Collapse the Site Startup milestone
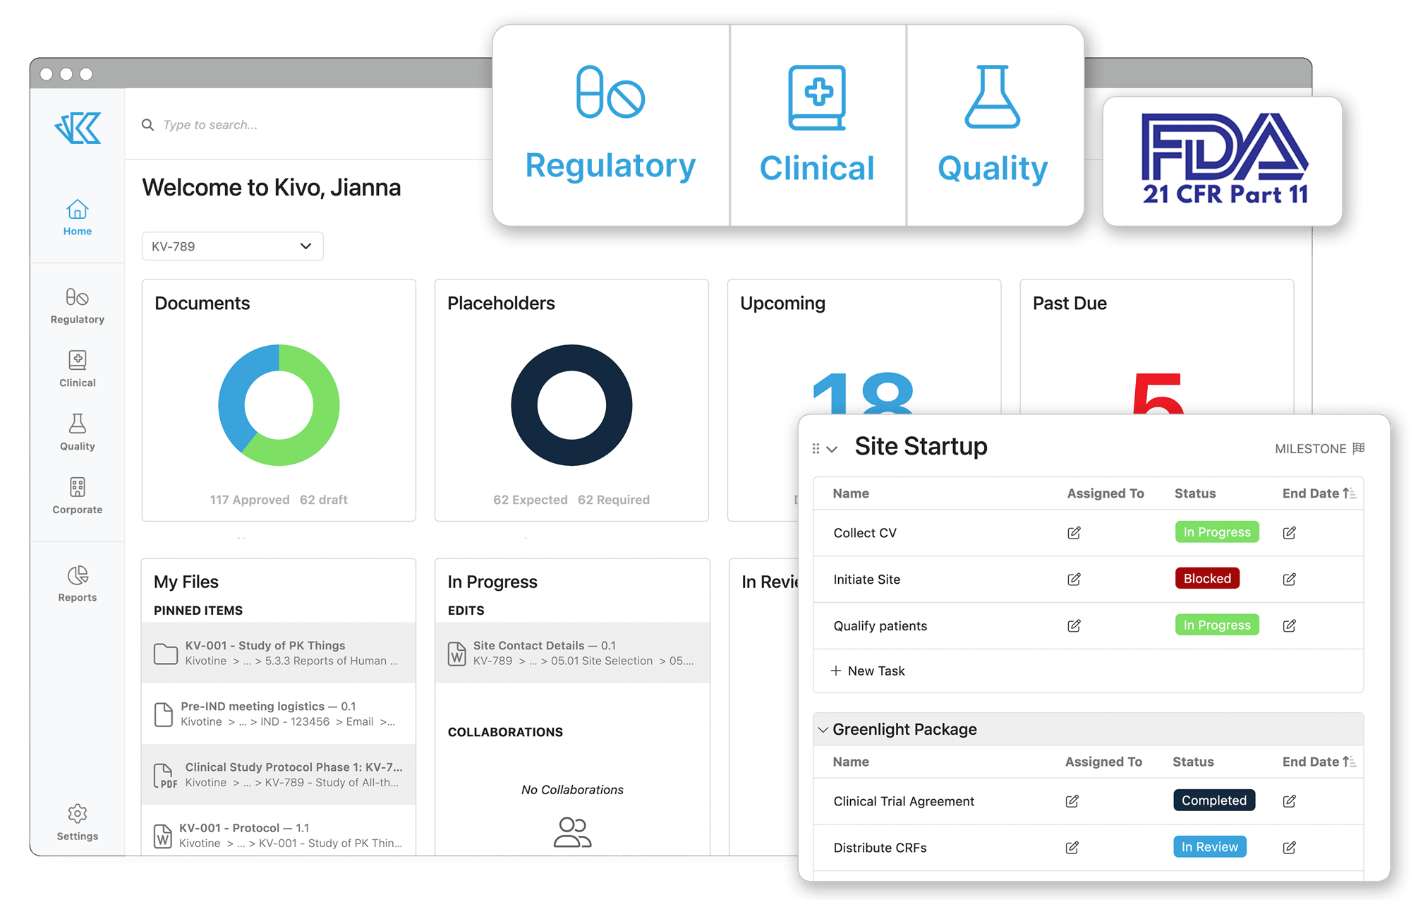 836,446
